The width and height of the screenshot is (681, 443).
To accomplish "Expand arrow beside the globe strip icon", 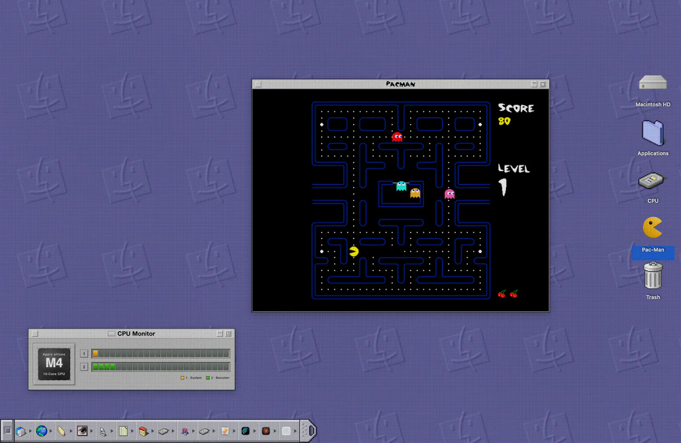I will [51, 431].
